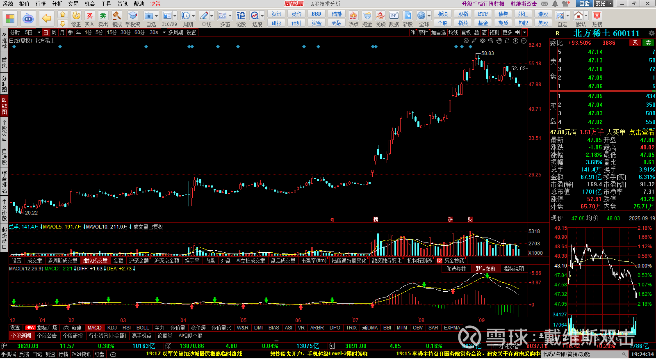This screenshot has height=359, width=656.
Task: Open the 龙虎 dragon-tiger list icon
Action: pos(380,16)
